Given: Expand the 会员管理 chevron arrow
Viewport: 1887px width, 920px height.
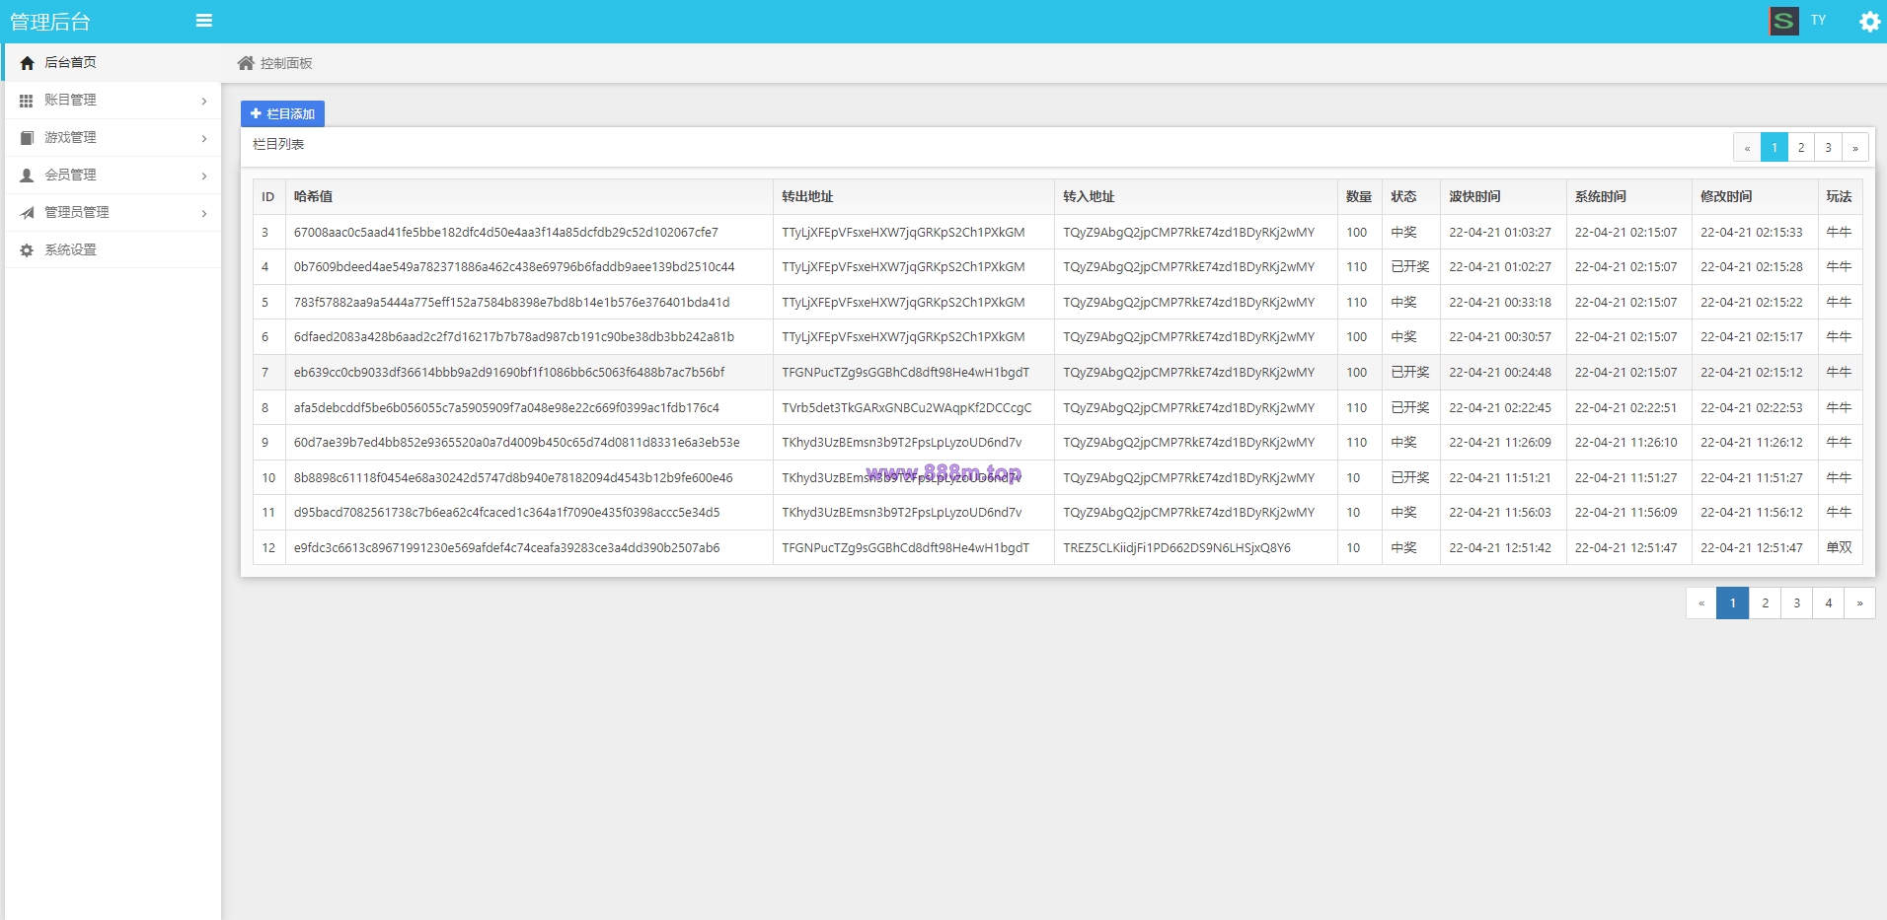Looking at the screenshot, I should [x=204, y=176].
